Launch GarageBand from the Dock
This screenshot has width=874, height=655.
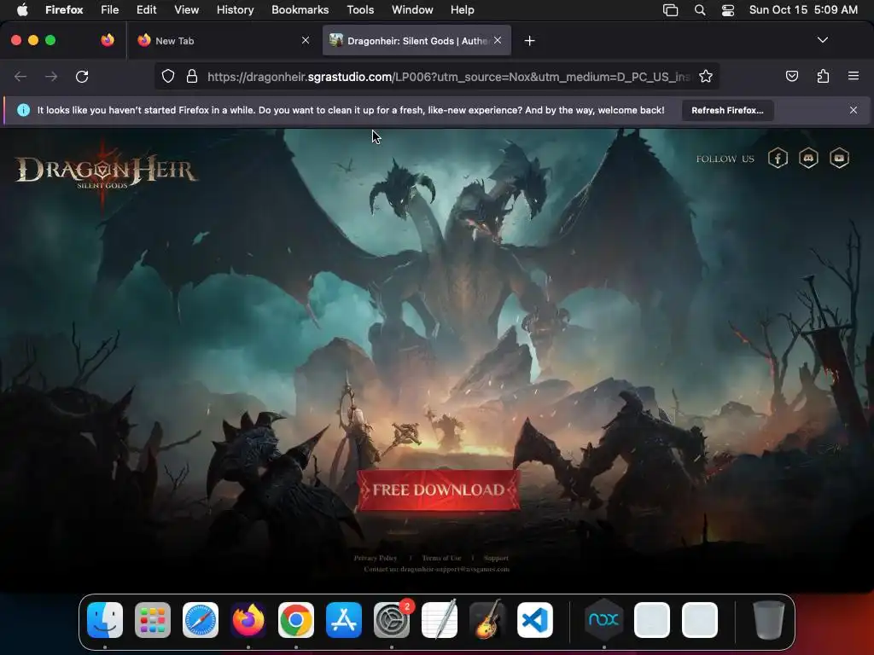tap(487, 619)
